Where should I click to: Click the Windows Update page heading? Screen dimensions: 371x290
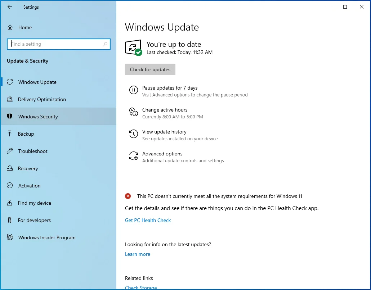click(162, 27)
